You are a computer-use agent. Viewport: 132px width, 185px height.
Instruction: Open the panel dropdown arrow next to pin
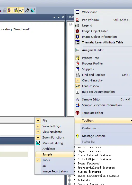(x=54, y=17)
